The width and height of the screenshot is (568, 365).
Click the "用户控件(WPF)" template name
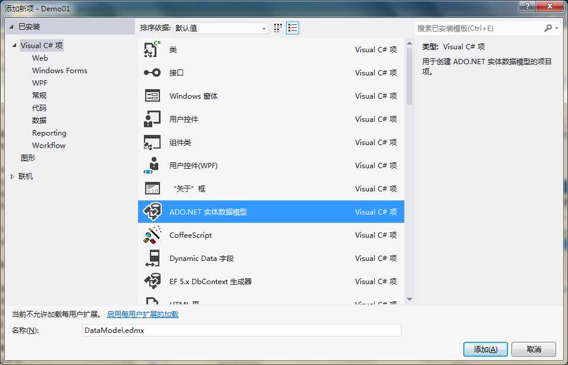(193, 166)
